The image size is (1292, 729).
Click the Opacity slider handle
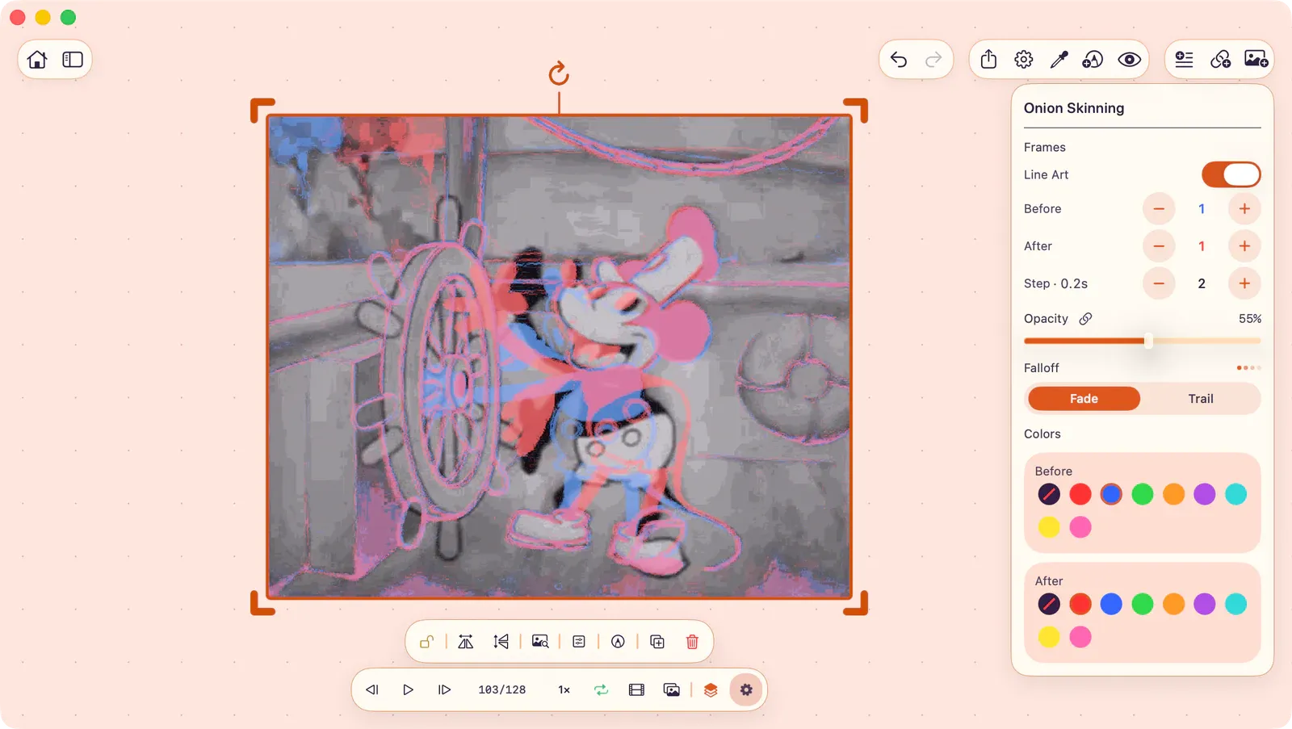tap(1148, 341)
